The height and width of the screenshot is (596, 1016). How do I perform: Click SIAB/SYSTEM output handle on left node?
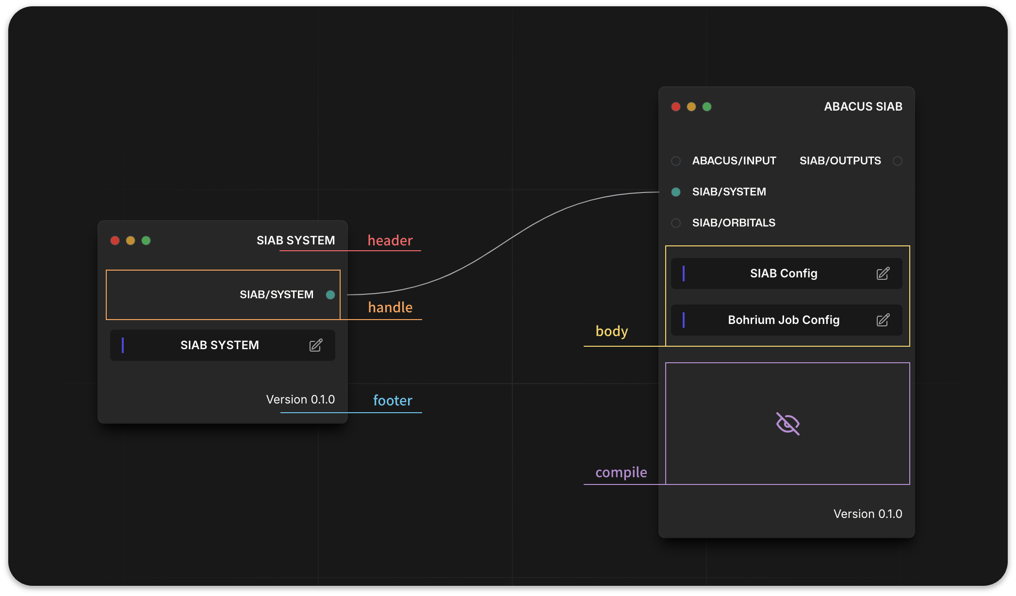[330, 295]
